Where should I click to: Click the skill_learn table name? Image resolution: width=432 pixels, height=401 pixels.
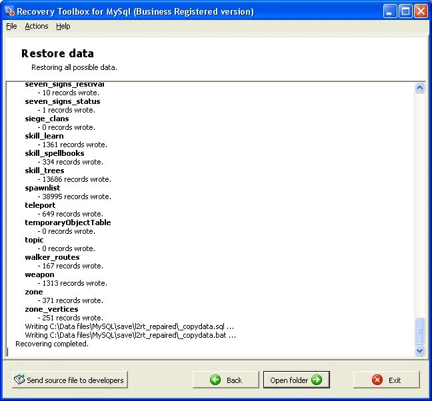tap(44, 136)
